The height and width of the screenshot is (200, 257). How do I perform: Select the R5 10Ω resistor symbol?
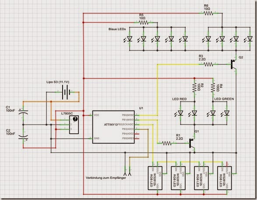144,22
